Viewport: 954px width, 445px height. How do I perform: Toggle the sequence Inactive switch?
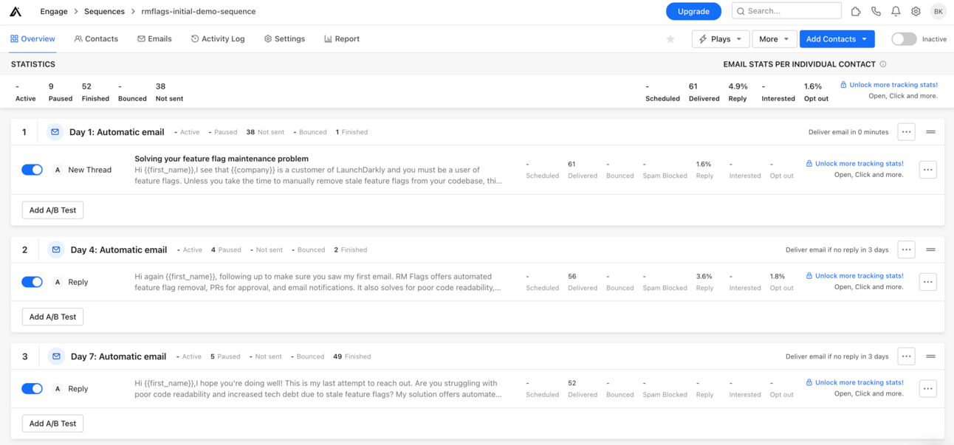pos(904,39)
